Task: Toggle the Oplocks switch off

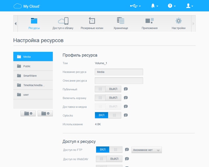Action: 108,115
